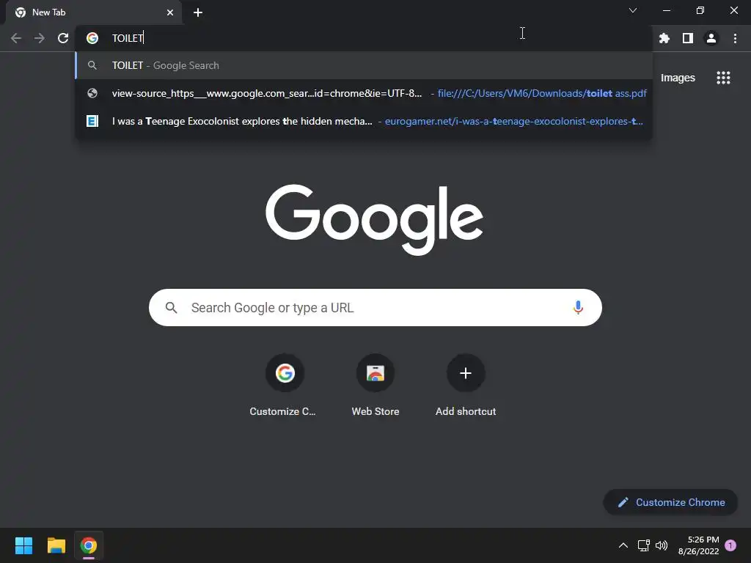
Task: Click the magnifier icon in the search box
Action: pos(171,307)
